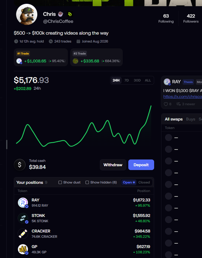Screen dimensions: 202x258
Task: Click RAY icon in thesis post
Action: [167, 82]
